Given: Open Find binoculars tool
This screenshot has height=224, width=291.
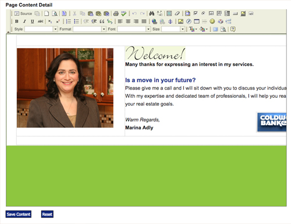Looking at the screenshot, I should point(151,13).
